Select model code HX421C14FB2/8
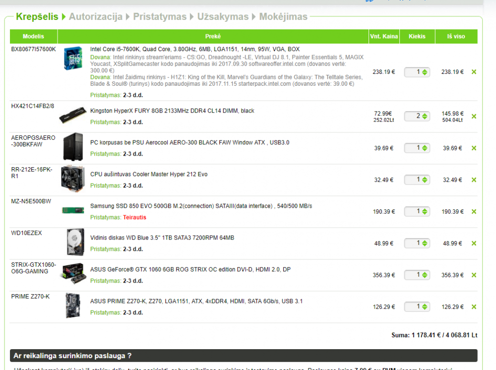The width and height of the screenshot is (496, 370). tap(33, 106)
